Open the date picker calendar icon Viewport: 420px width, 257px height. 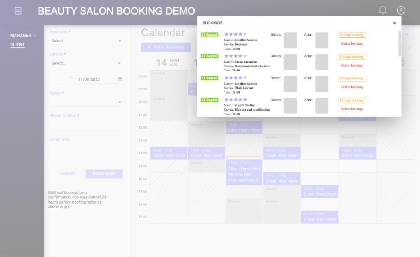(x=120, y=79)
